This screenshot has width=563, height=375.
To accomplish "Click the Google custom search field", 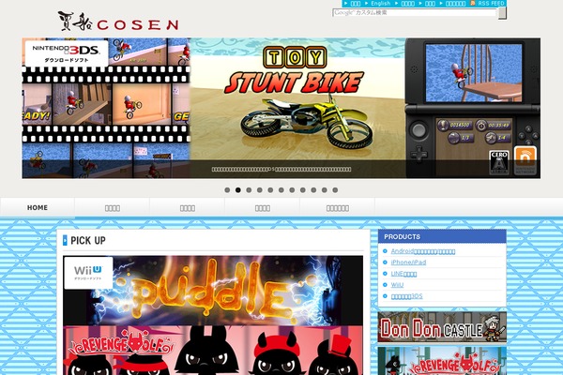I will pos(415,12).
